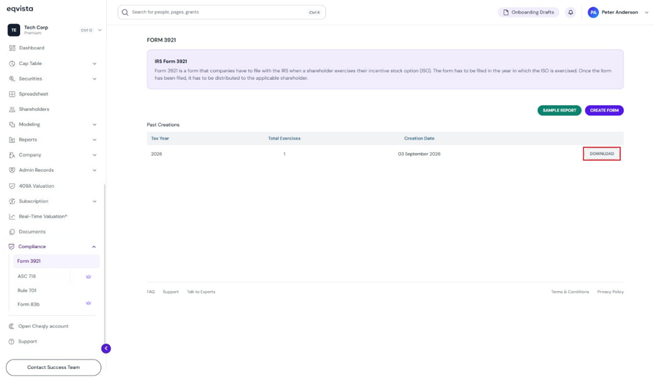
Task: Click Contact Success Team button
Action: [x=54, y=368]
